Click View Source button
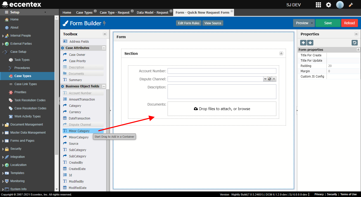The width and height of the screenshot is (361, 197). (x=213, y=23)
